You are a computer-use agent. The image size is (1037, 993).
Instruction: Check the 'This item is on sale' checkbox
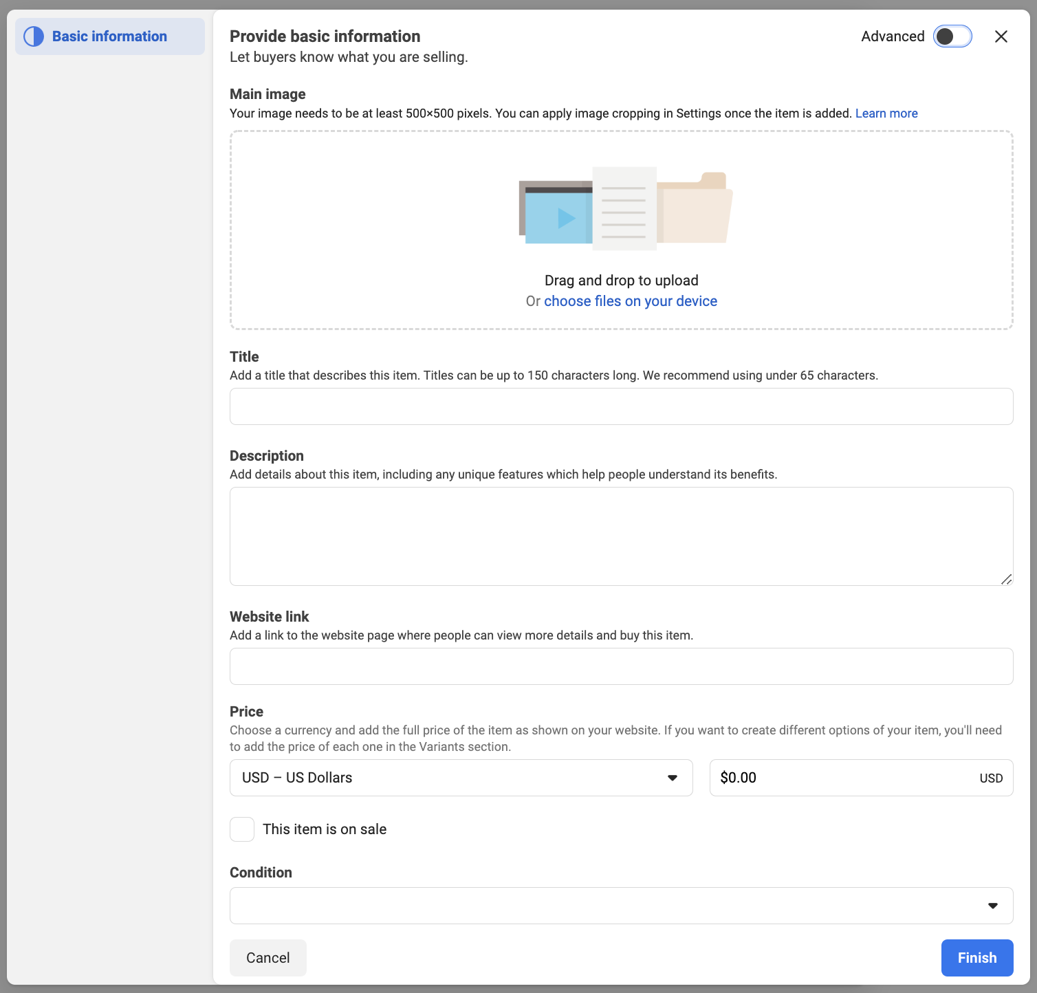coord(242,829)
